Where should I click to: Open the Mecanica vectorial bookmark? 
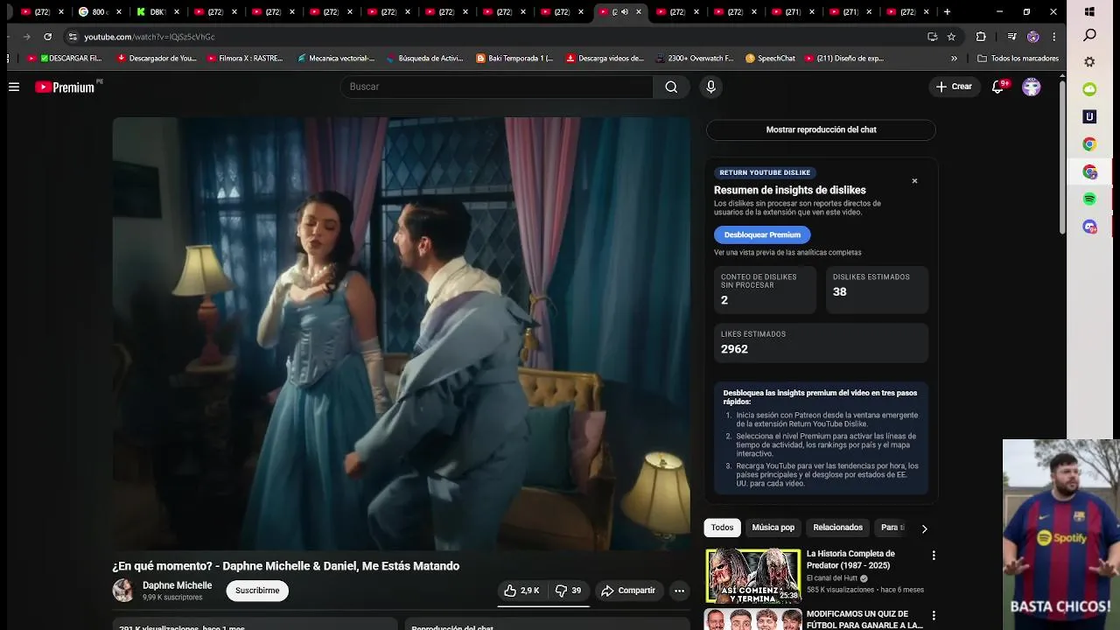point(335,59)
